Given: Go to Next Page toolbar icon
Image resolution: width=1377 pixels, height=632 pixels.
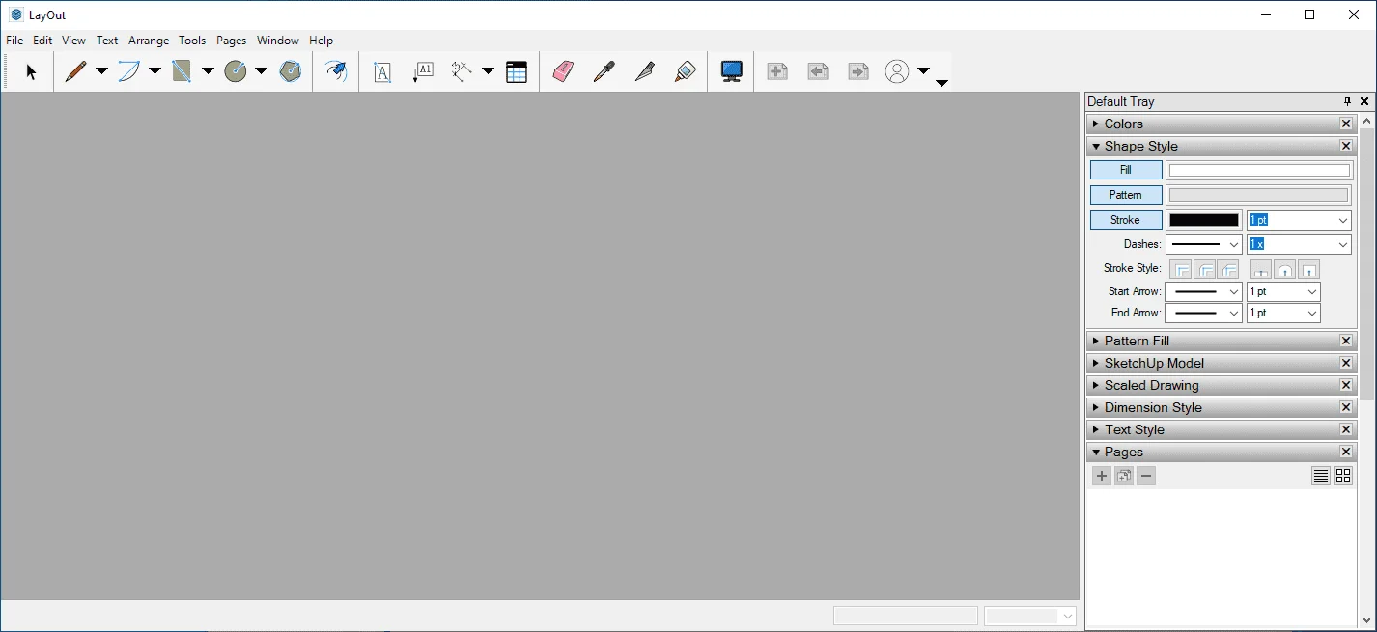Looking at the screenshot, I should click(858, 71).
